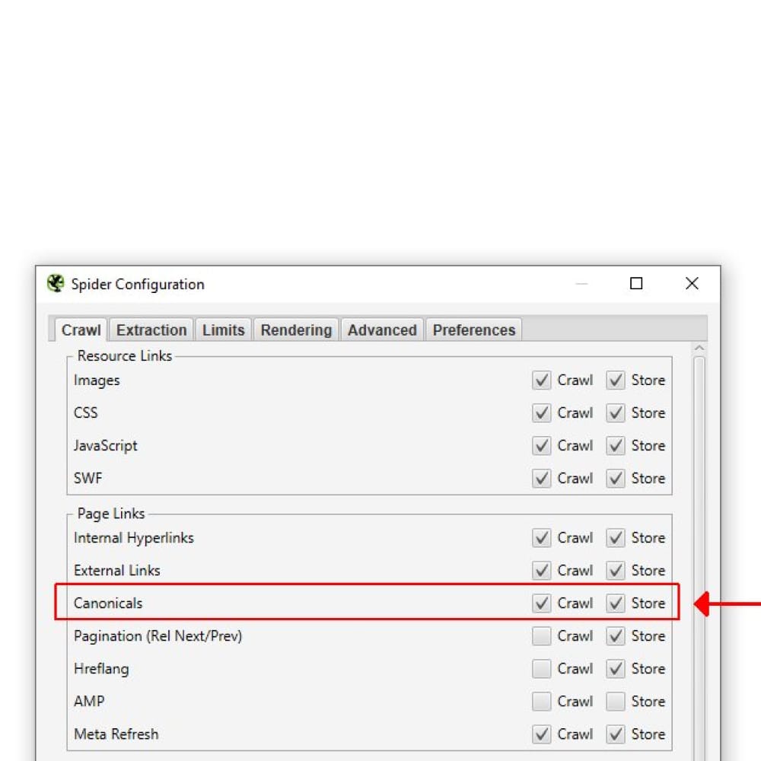
Task: Open the Rendering tab
Action: pos(295,330)
